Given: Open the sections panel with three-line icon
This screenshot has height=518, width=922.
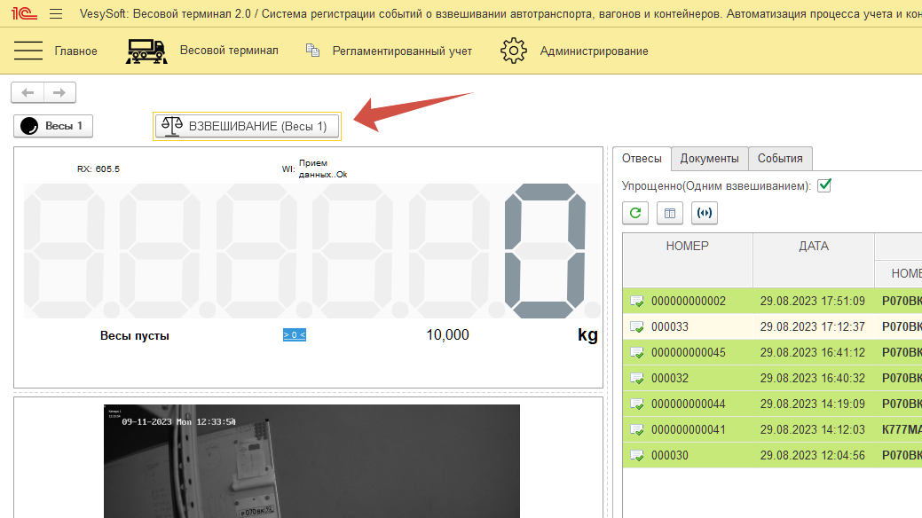Looking at the screenshot, I should click(x=28, y=51).
